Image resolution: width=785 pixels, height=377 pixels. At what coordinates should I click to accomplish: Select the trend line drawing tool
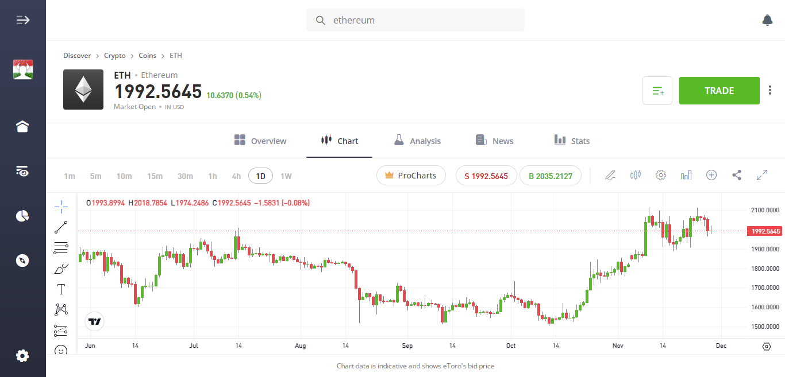click(x=61, y=227)
